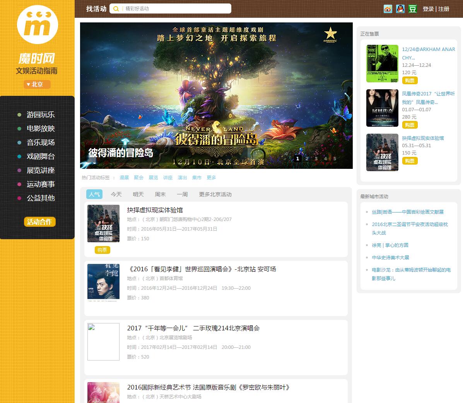Log in with the QQ penguin icon
This screenshot has width=463, height=403.
tap(400, 9)
